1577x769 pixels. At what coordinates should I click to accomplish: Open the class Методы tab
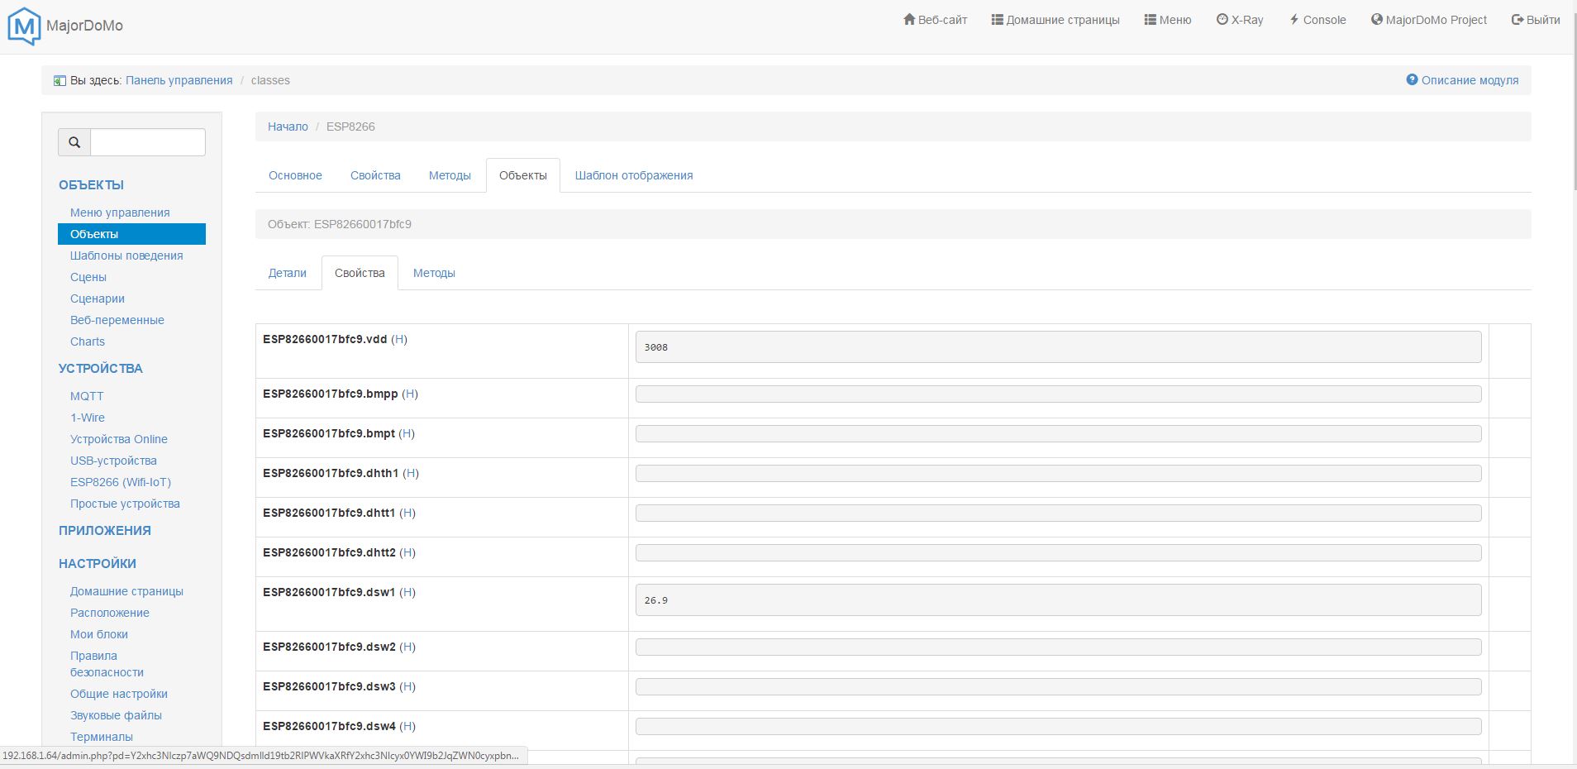(x=450, y=175)
